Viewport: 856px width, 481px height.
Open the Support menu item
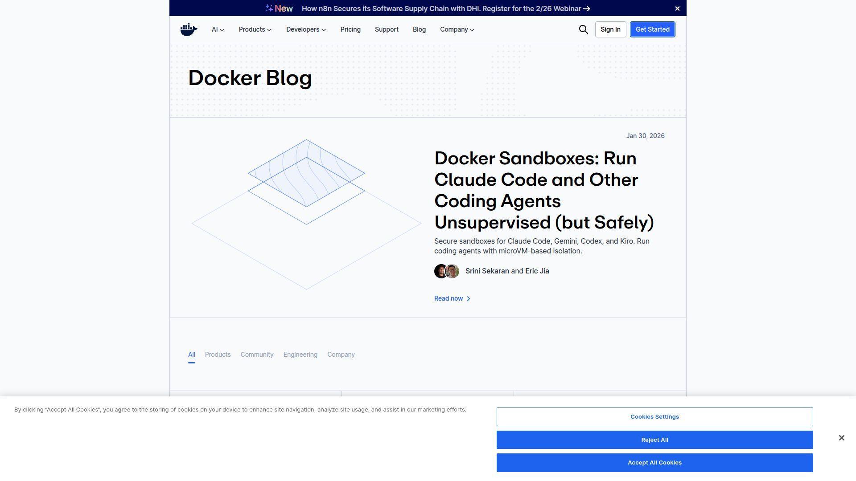(x=386, y=29)
